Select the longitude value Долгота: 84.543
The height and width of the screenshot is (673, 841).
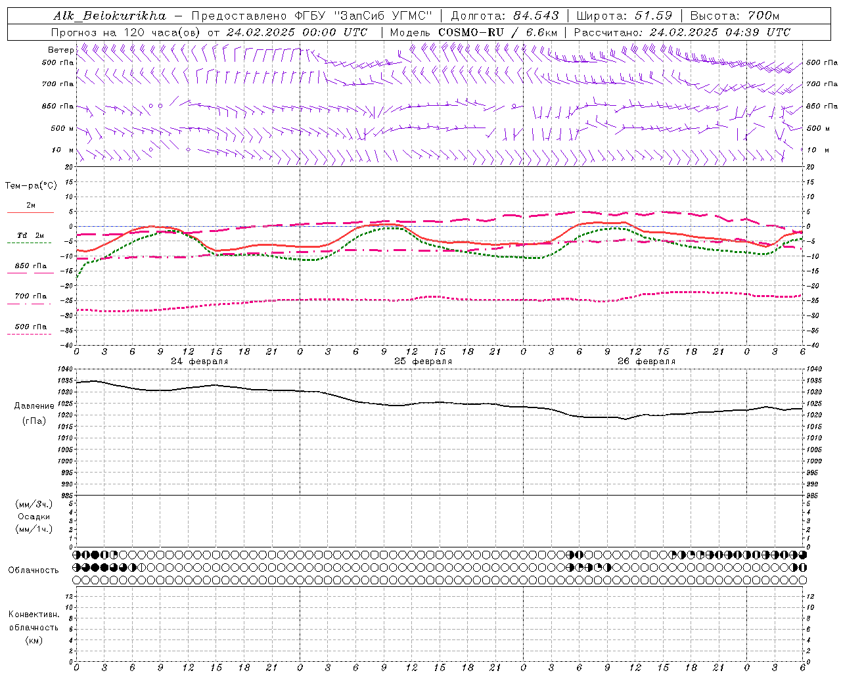tap(505, 16)
